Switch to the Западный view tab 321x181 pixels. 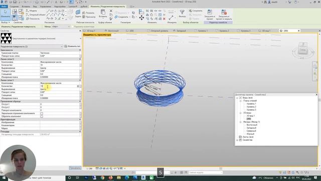(180, 31)
